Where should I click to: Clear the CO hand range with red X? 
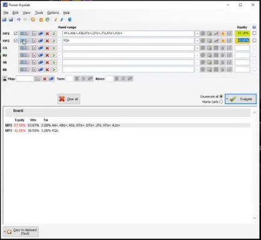[48, 48]
